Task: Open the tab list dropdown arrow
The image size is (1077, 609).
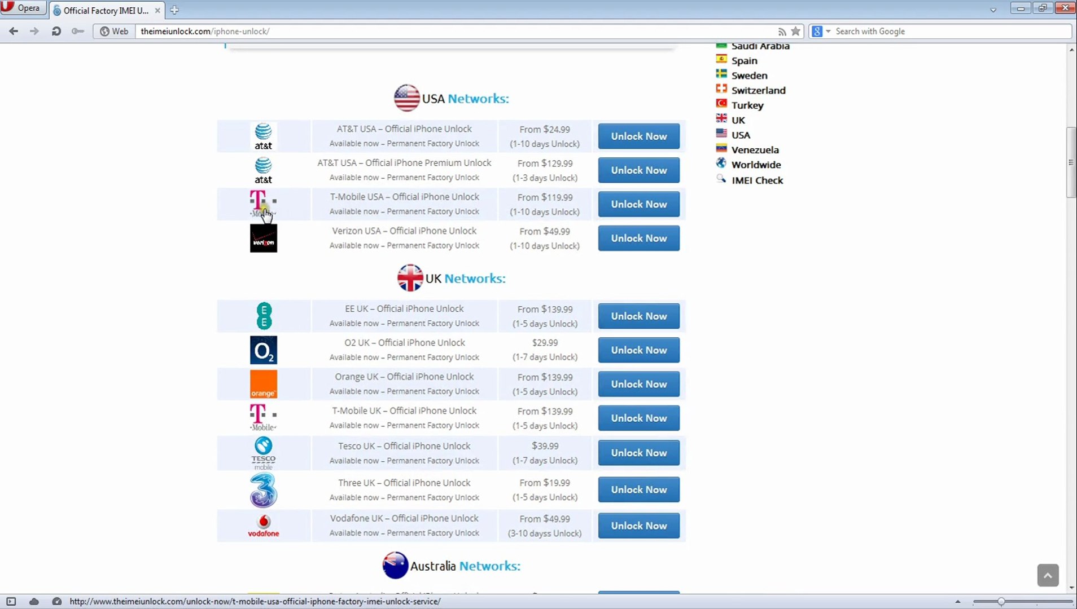Action: [993, 10]
